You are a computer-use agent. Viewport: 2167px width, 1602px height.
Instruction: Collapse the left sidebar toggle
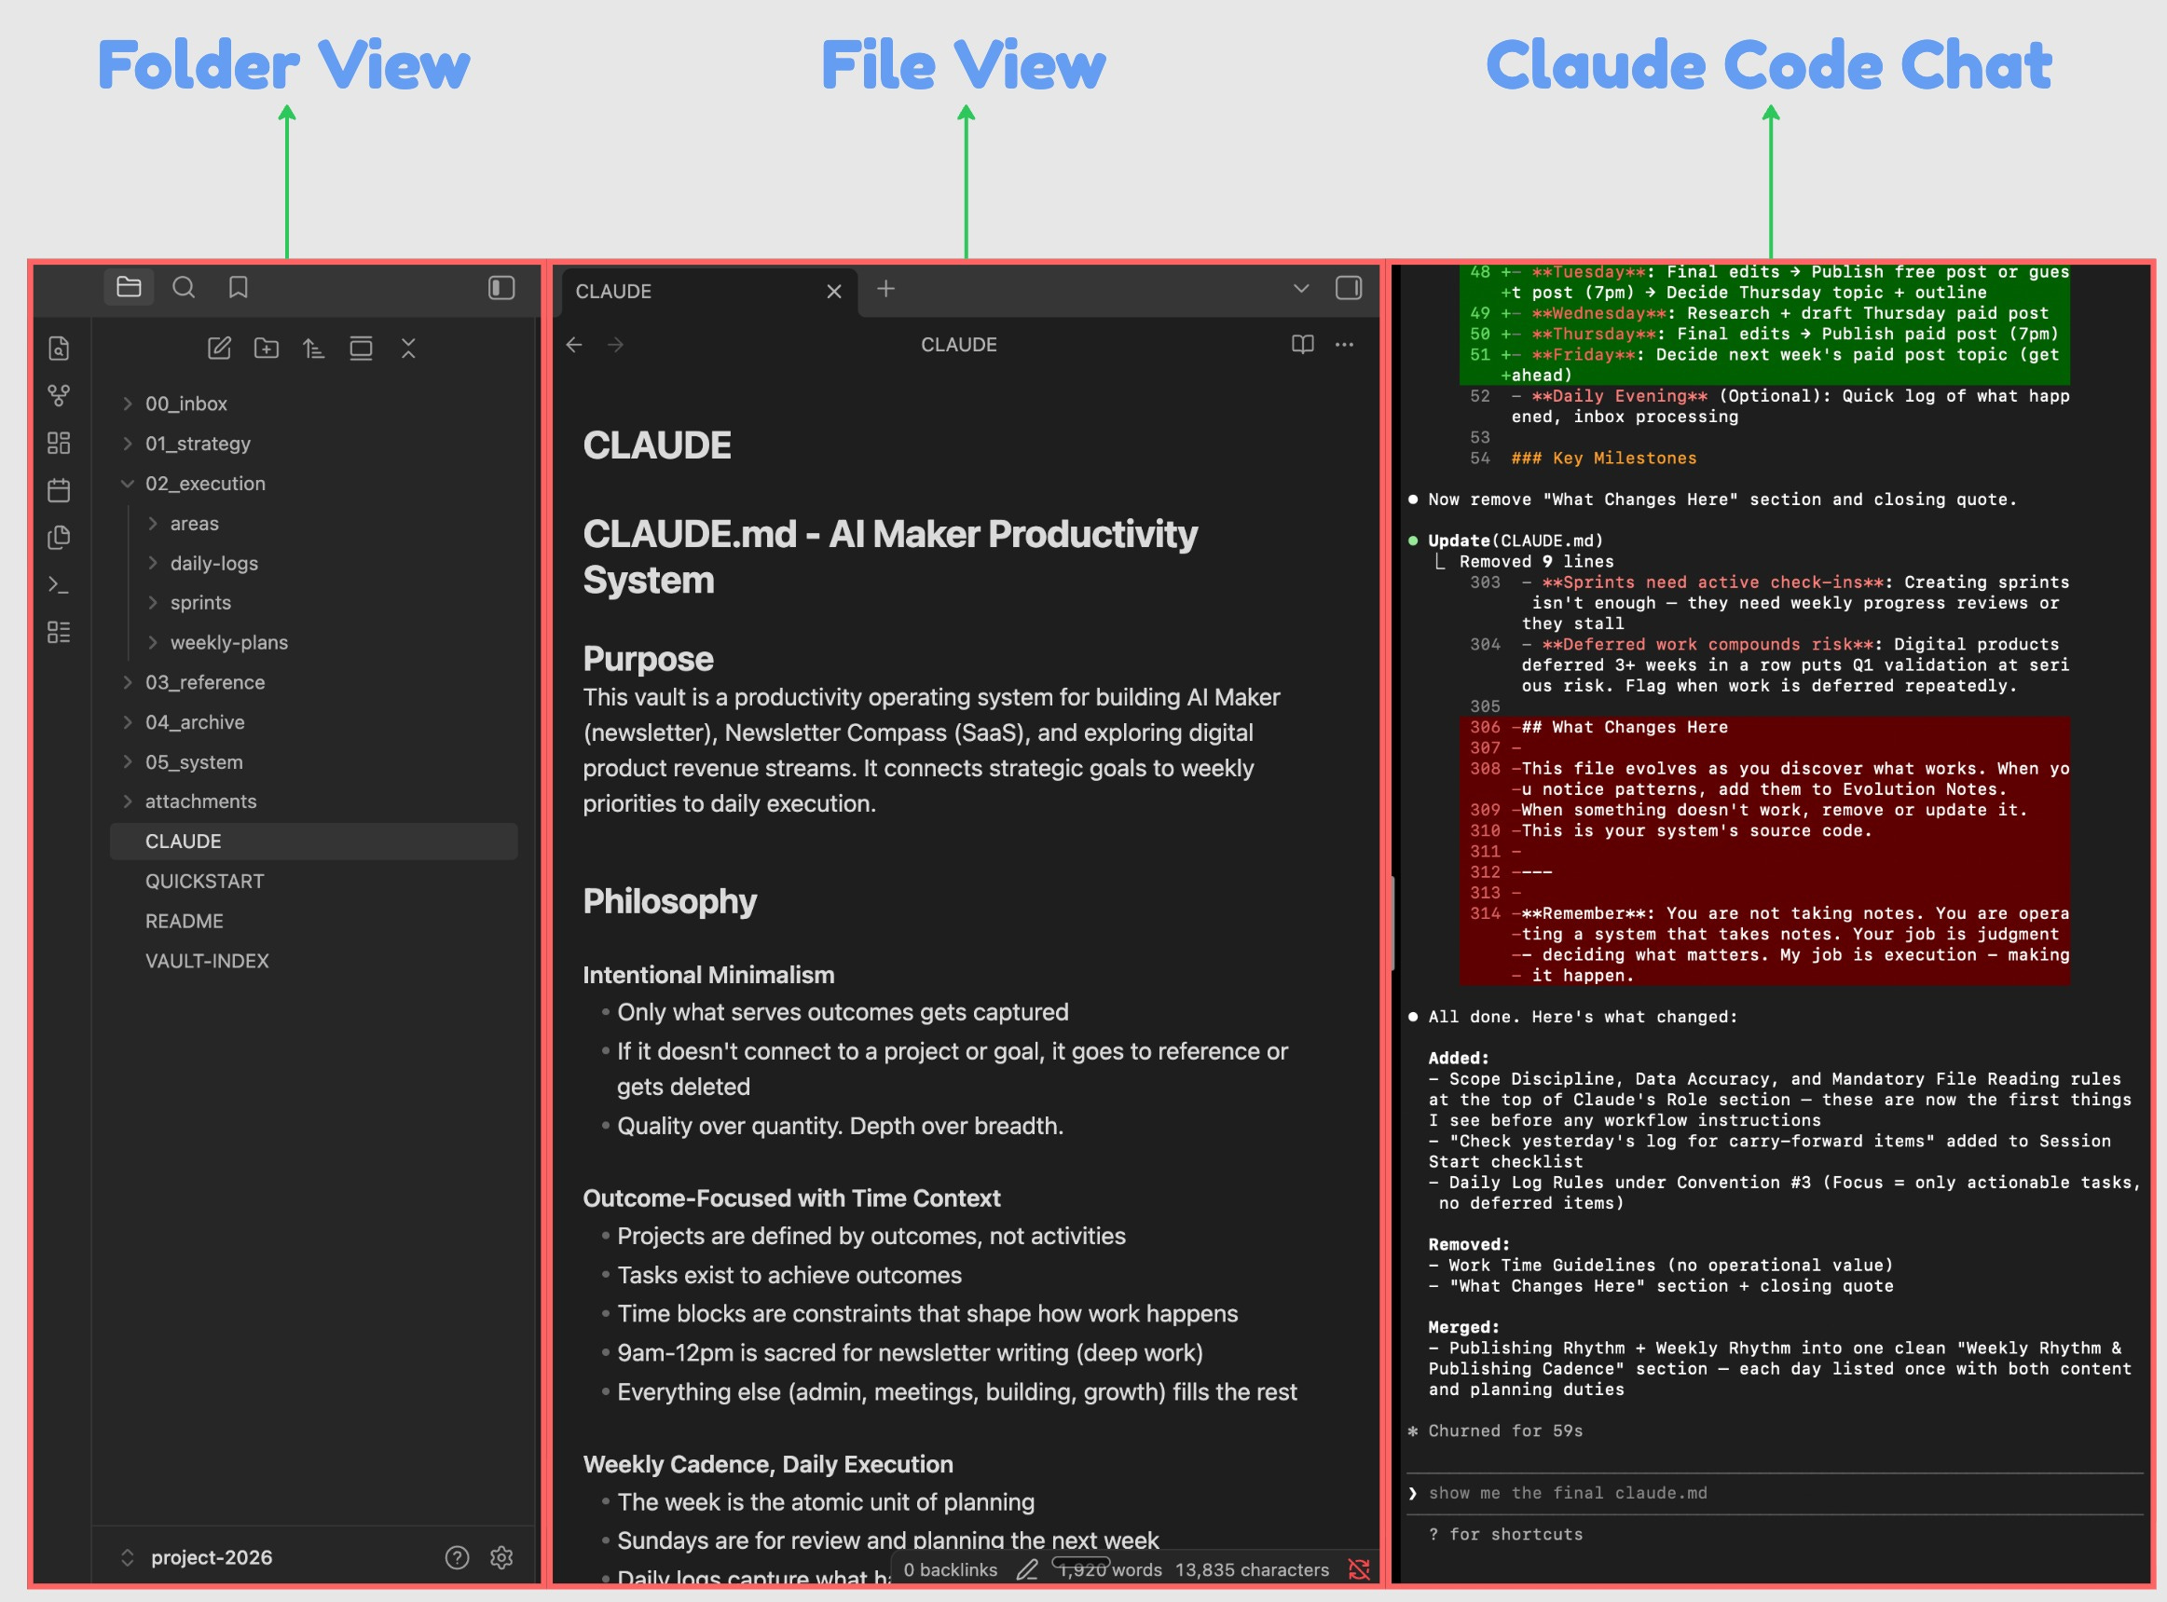[501, 287]
